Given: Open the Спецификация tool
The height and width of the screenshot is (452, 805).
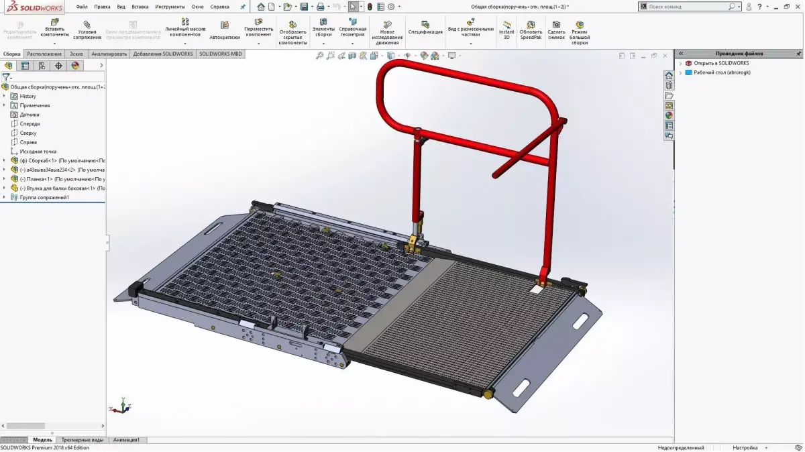Looking at the screenshot, I should pyautogui.click(x=425, y=30).
